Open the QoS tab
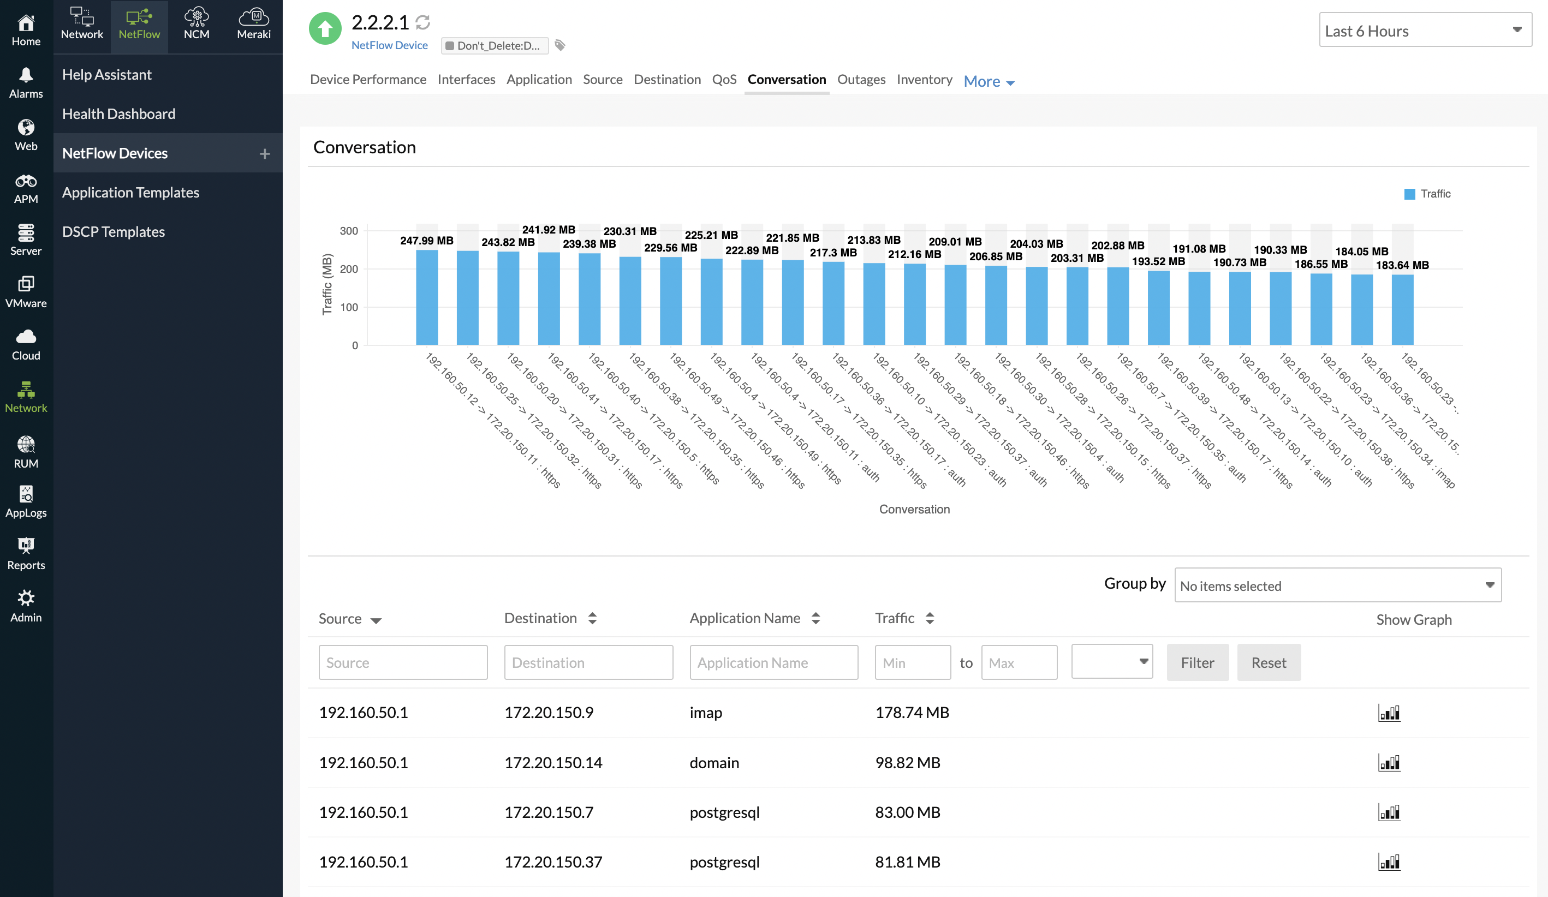Image resolution: width=1548 pixels, height=897 pixels. point(724,79)
